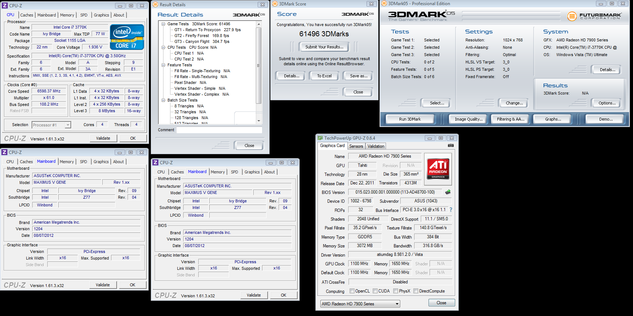Minimize the GPU-Z window

coord(430,138)
